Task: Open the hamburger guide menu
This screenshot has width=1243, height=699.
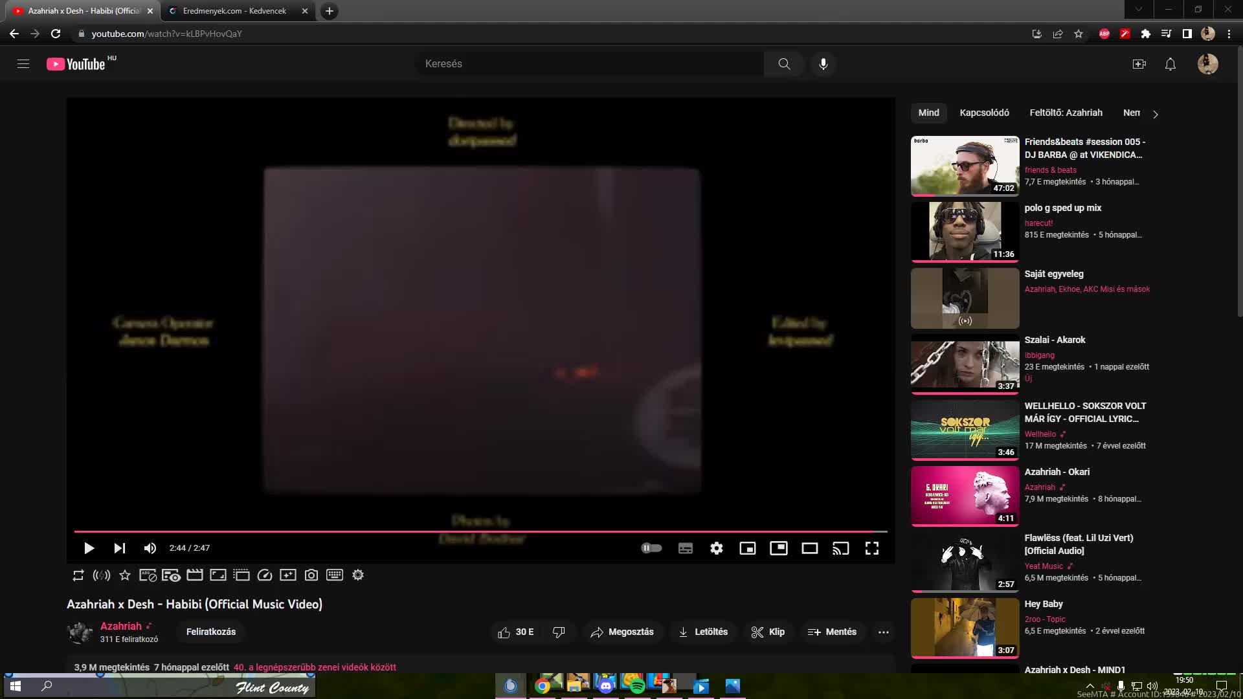Action: click(x=23, y=63)
